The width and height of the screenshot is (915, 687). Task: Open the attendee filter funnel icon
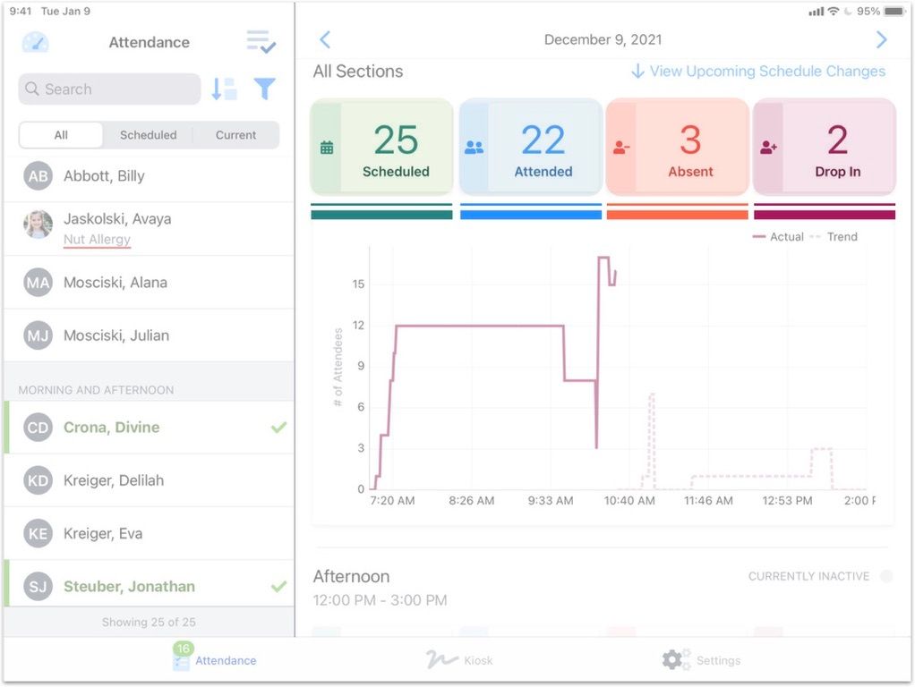tap(264, 89)
